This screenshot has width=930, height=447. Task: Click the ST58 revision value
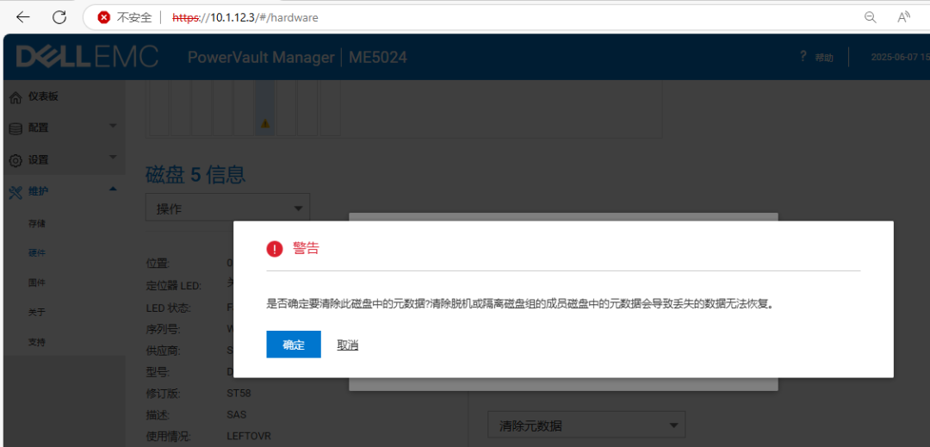point(239,394)
